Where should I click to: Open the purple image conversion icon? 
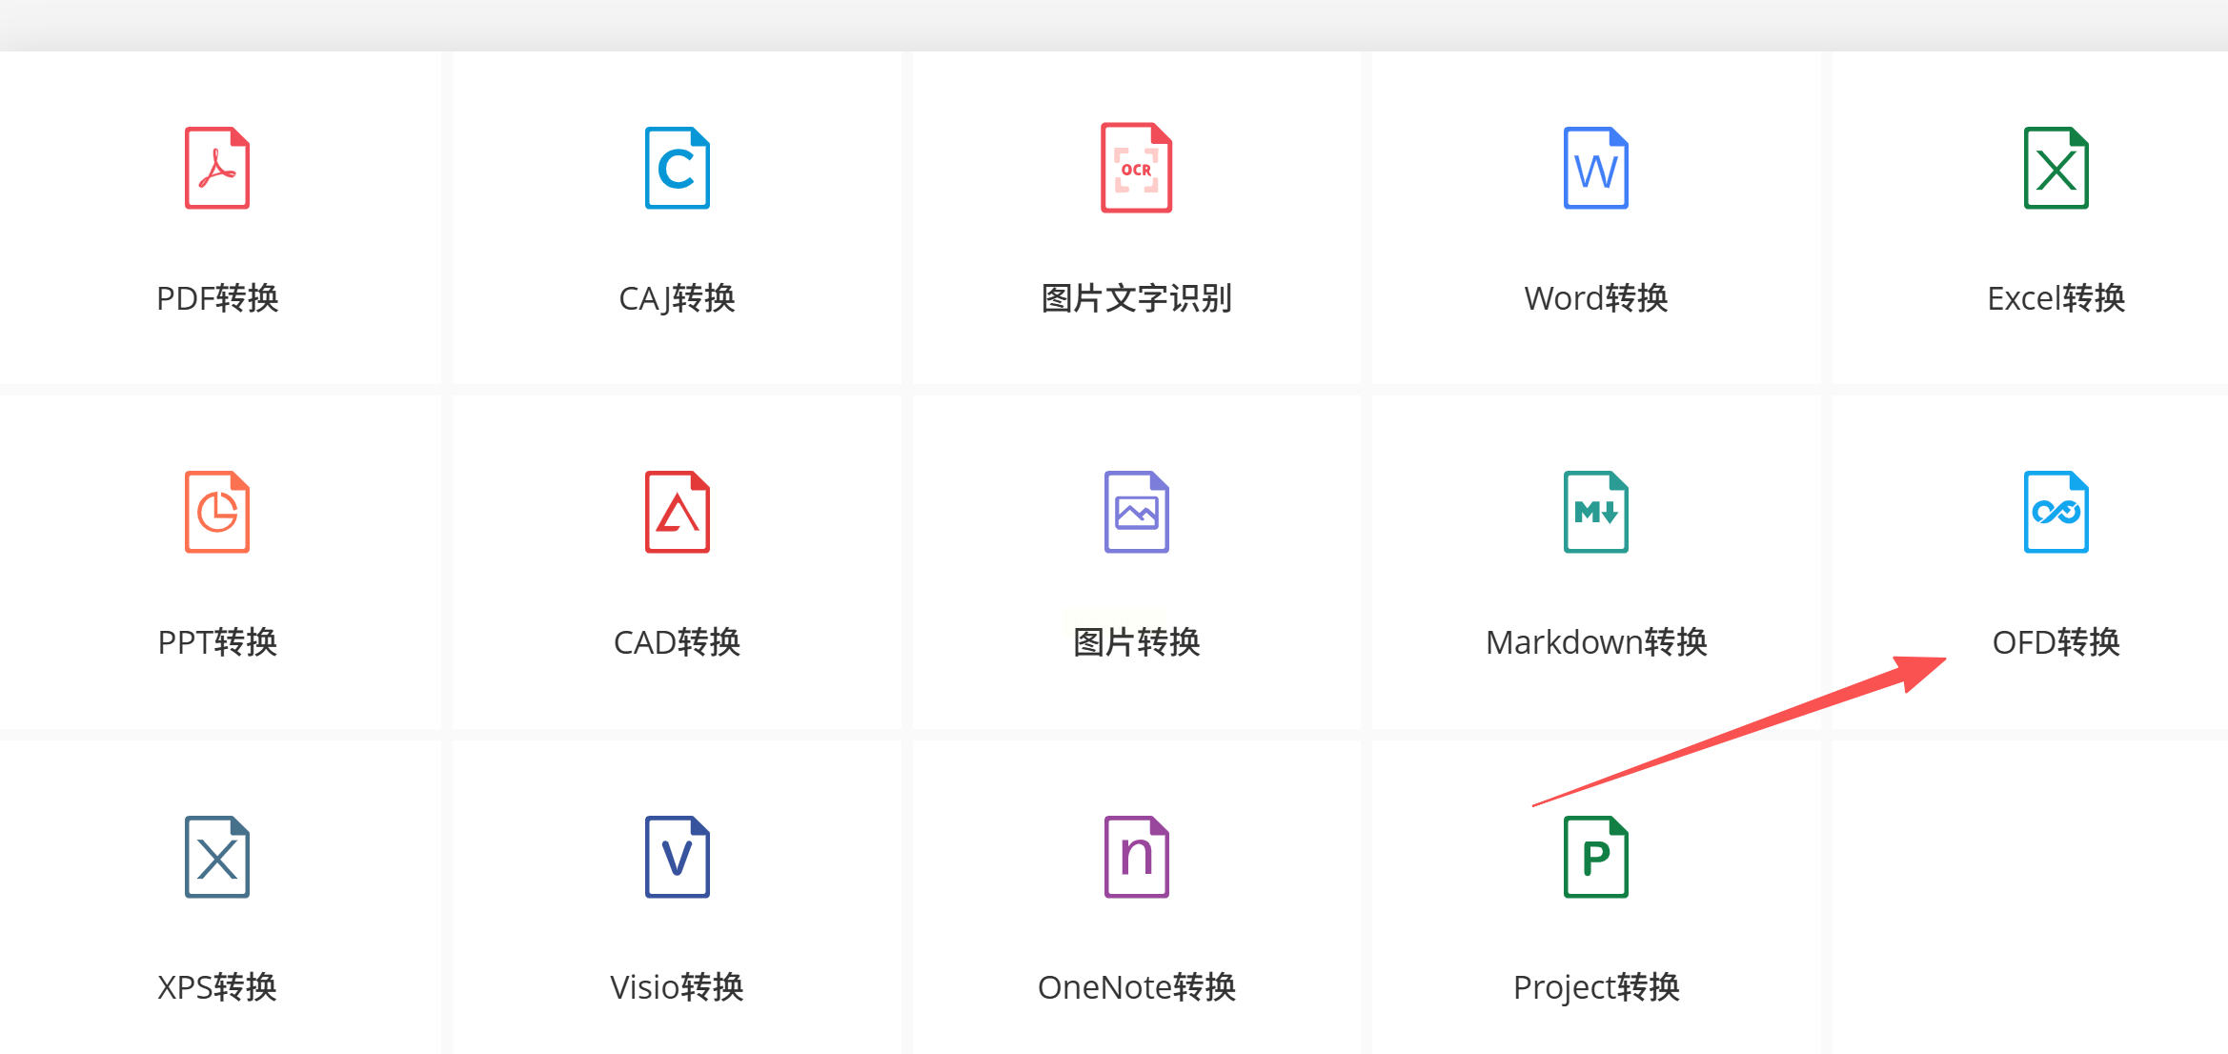[x=1136, y=512]
